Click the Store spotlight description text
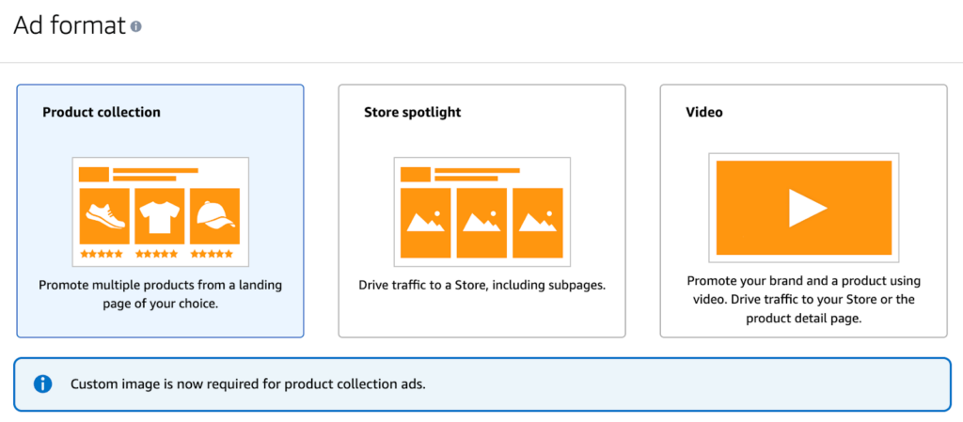The width and height of the screenshot is (963, 422). tap(481, 285)
